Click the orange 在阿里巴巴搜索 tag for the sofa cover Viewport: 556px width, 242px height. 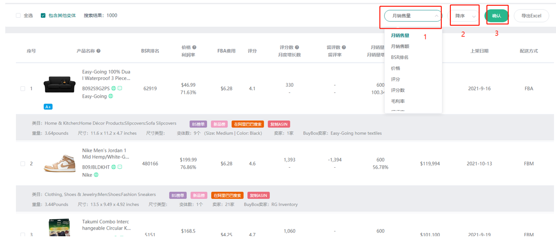pyautogui.click(x=248, y=124)
